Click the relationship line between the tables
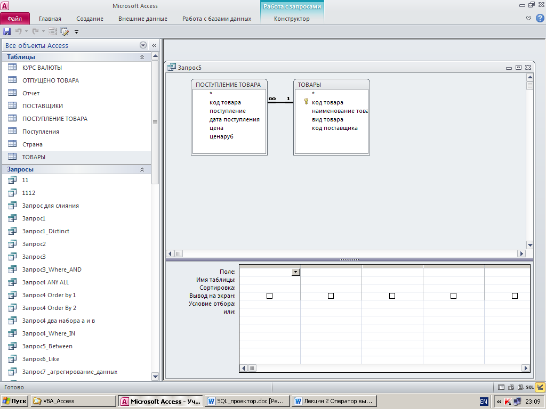The width and height of the screenshot is (546, 409). (280, 102)
